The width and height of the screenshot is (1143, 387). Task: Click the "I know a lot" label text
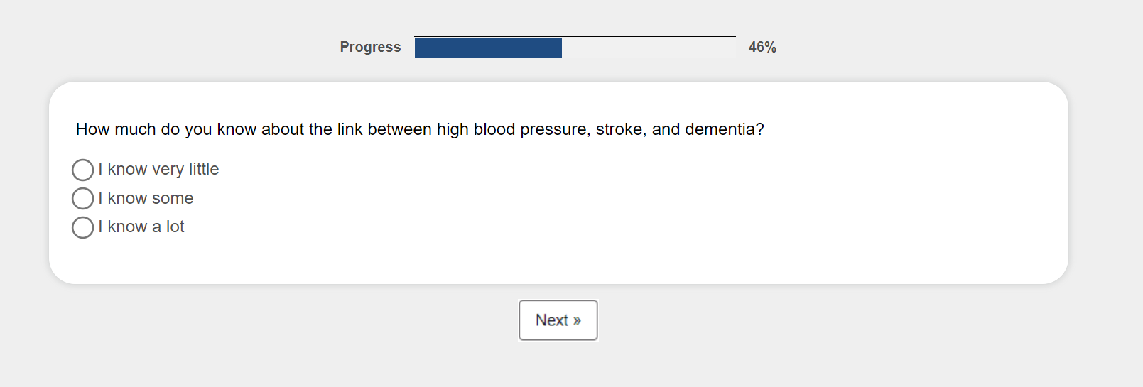click(x=141, y=227)
